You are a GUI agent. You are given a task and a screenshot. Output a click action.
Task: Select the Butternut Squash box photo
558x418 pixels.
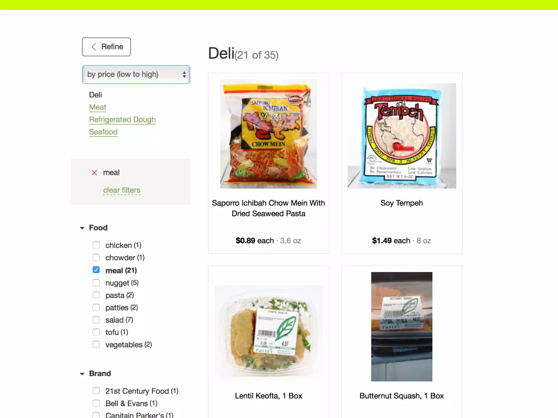click(x=402, y=327)
